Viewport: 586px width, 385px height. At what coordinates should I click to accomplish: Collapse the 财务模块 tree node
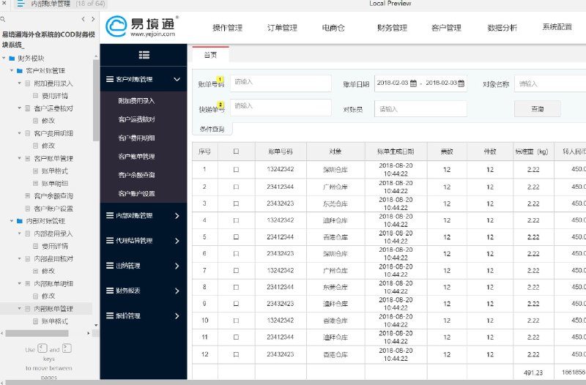pyautogui.click(x=4, y=59)
